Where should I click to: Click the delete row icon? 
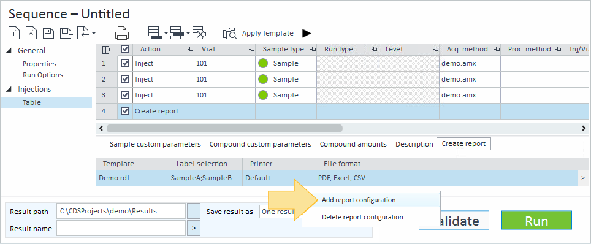point(199,33)
